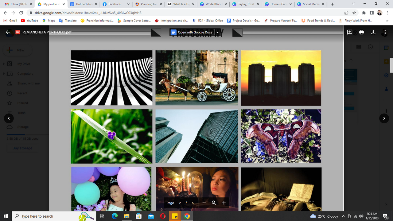Launch Microsoft Edge from the taskbar
The height and width of the screenshot is (221, 393).
pyautogui.click(x=115, y=216)
